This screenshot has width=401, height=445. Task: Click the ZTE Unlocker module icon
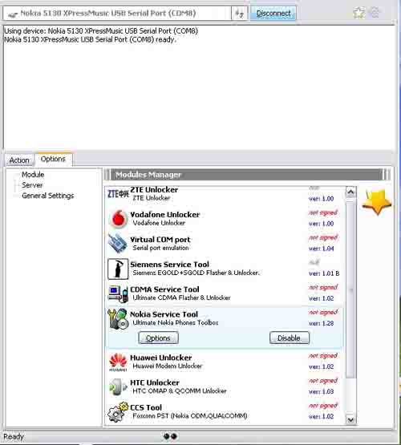coord(118,194)
